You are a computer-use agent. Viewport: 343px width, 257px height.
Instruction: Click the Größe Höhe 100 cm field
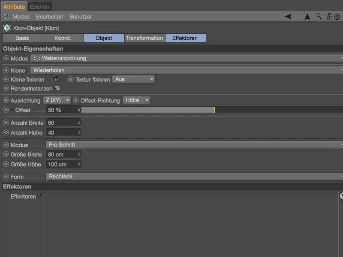[x=63, y=164]
